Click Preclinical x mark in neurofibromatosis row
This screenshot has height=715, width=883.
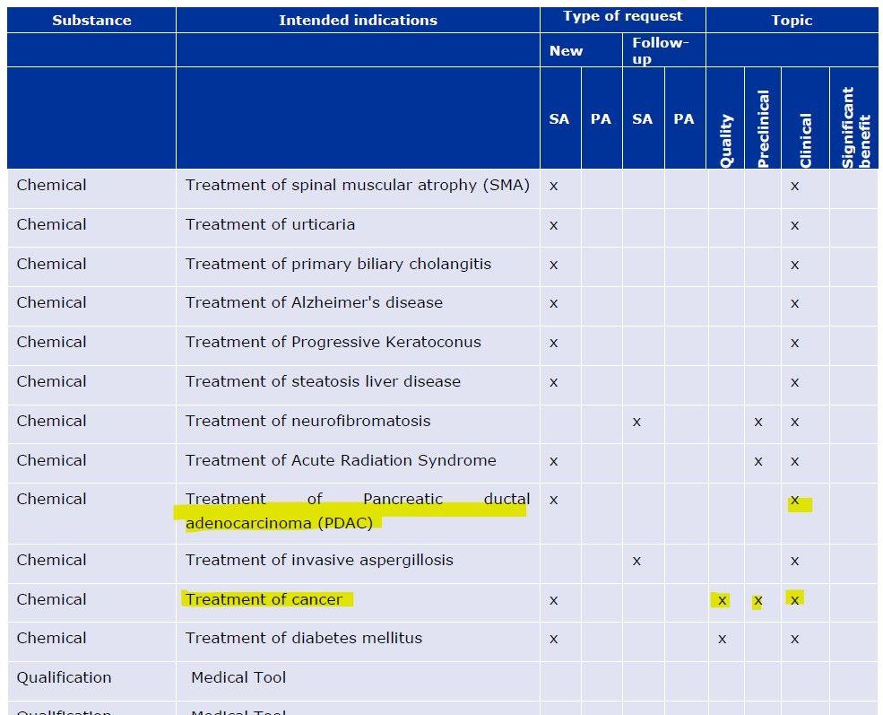coord(758,421)
